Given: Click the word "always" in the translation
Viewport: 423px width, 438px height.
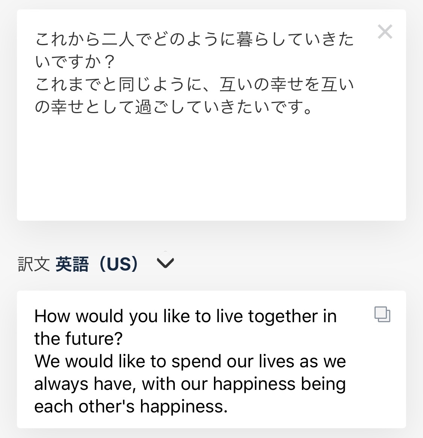Looking at the screenshot, I should 61,384.
